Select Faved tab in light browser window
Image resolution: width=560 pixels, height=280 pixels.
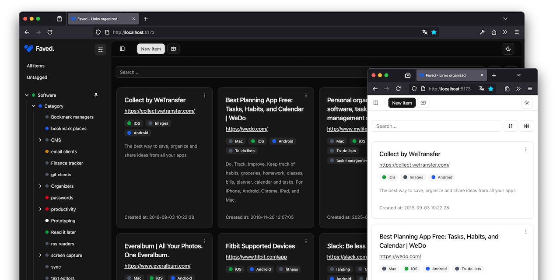point(451,75)
